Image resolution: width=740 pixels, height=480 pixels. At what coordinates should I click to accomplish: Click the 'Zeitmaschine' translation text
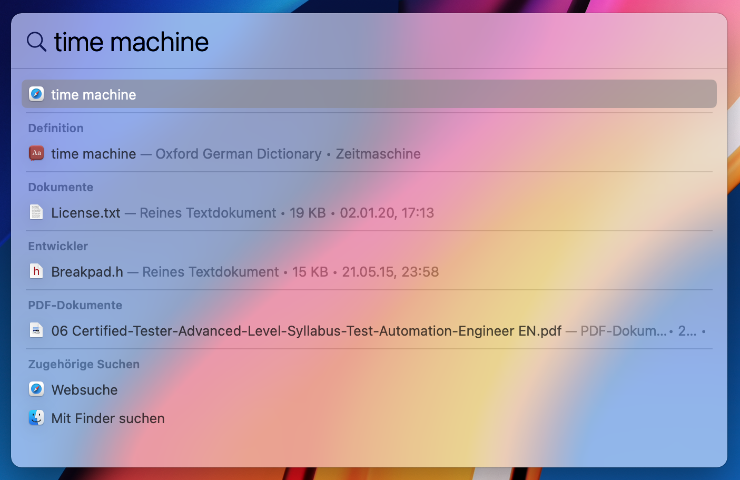click(378, 153)
